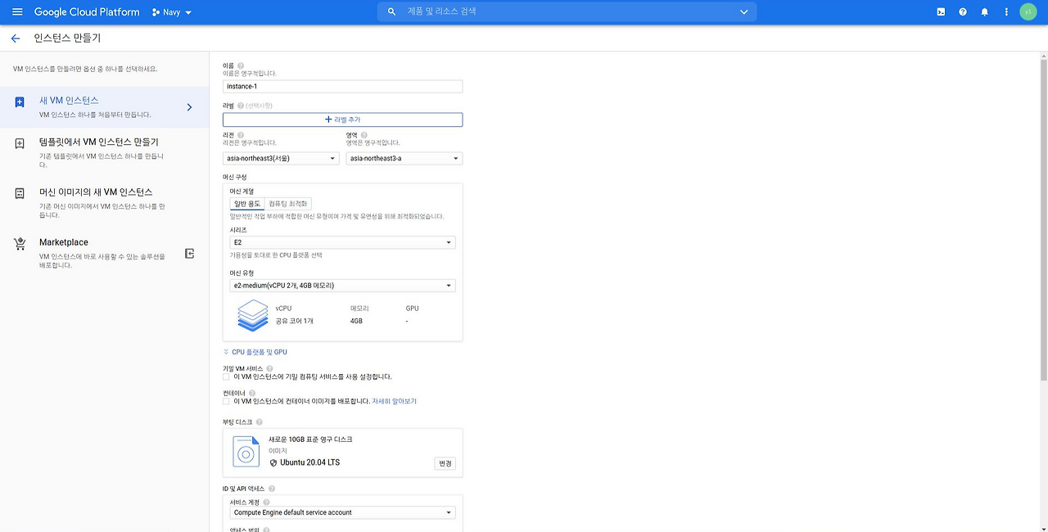The width and height of the screenshot is (1048, 532).
Task: Click the template instance sidebar icon
Action: click(20, 144)
